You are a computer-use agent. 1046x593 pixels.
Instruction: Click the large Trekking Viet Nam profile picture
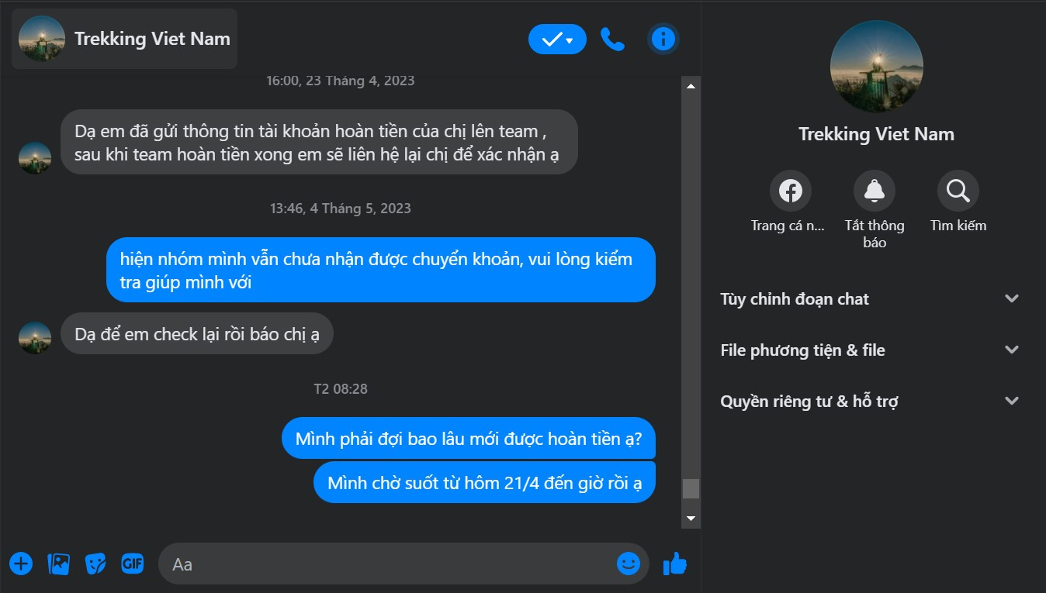(876, 67)
